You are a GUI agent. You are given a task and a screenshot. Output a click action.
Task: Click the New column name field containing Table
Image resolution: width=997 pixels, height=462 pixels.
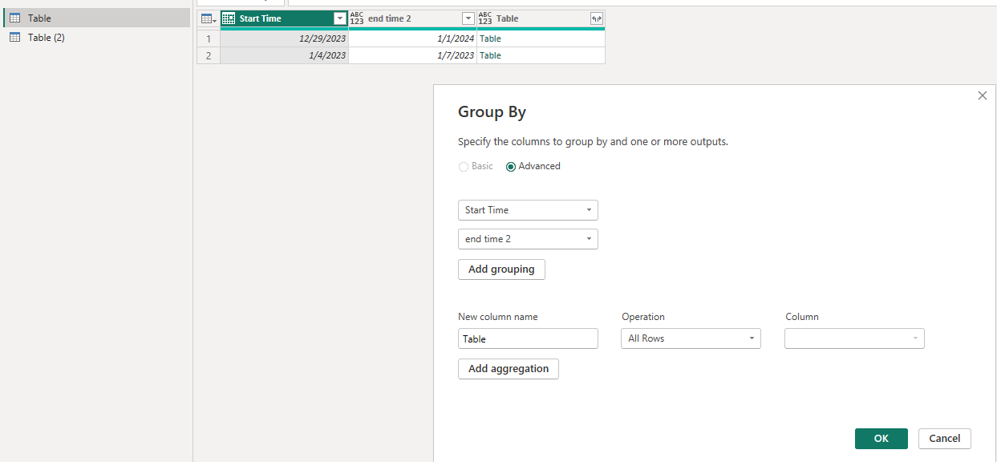pyautogui.click(x=528, y=338)
